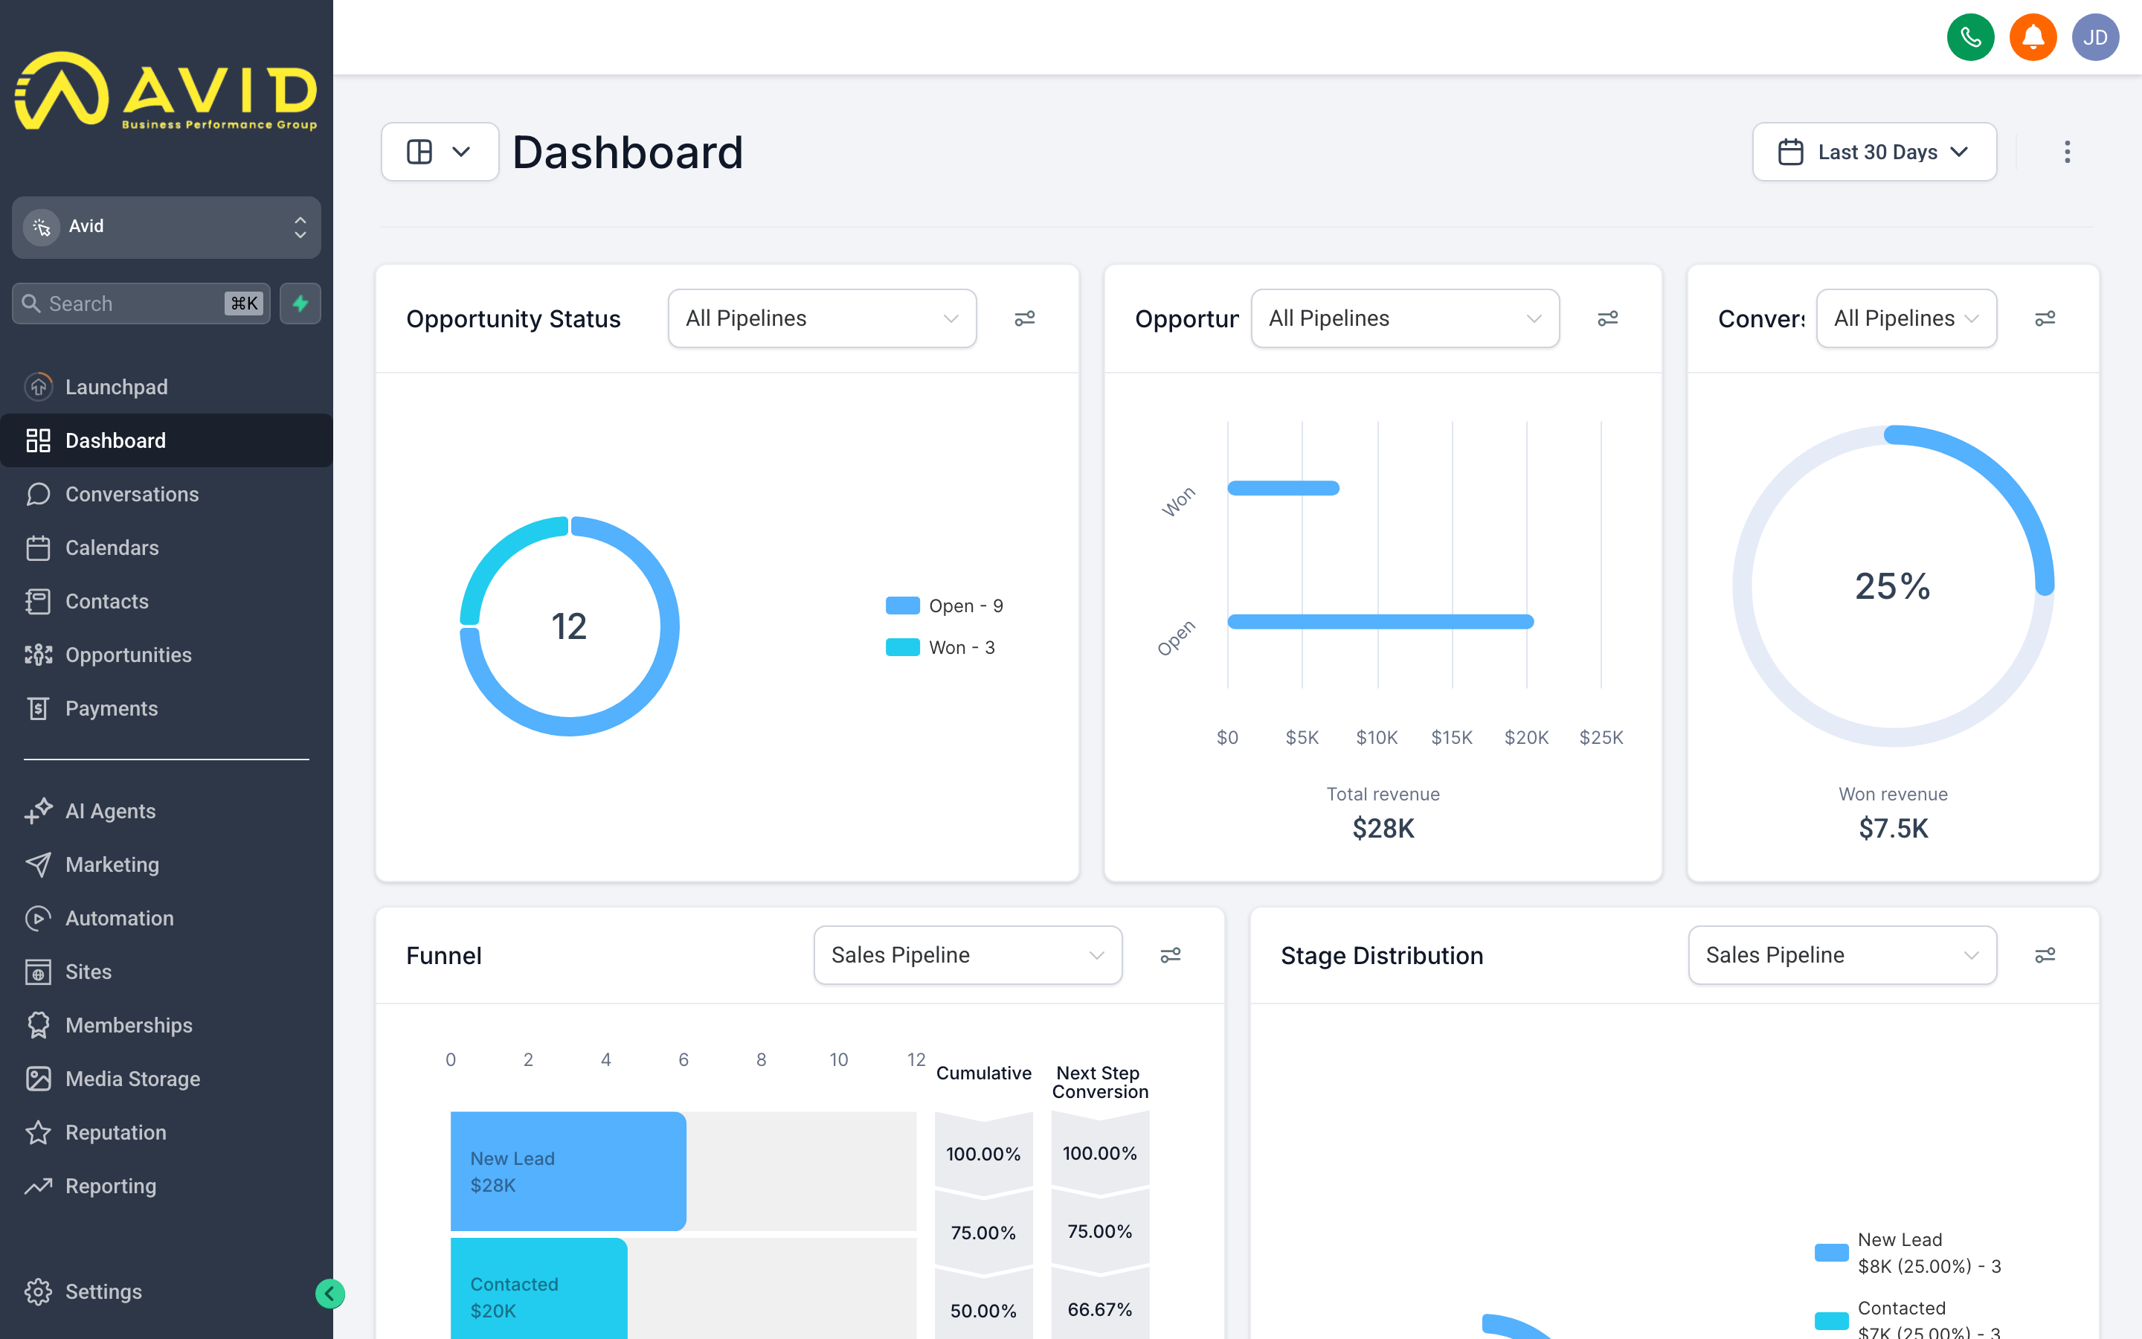Open Reputation from the sidebar
Viewport: 2142px width, 1339px height.
coord(167,1133)
